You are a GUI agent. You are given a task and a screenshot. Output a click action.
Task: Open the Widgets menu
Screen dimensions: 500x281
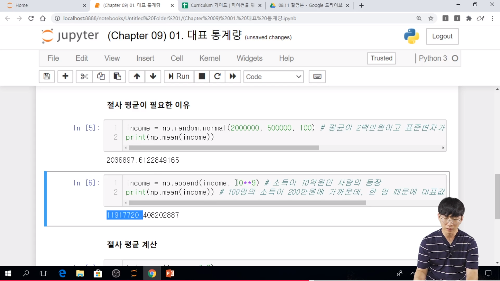click(249, 58)
